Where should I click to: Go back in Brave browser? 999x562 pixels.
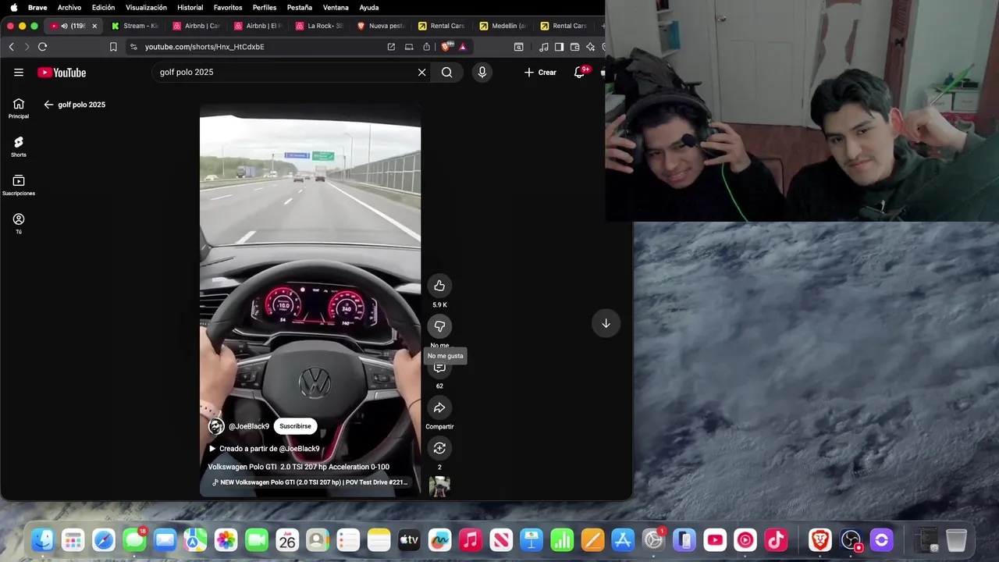11,47
